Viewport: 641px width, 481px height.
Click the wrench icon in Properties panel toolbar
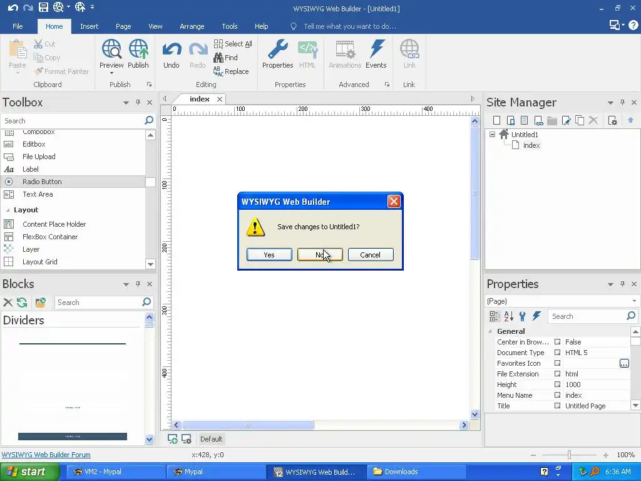pos(523,316)
